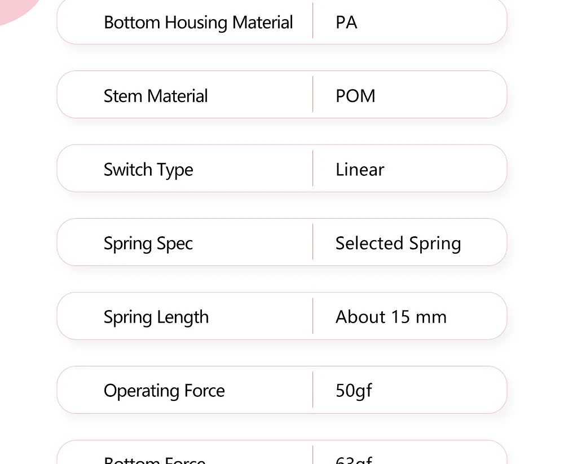Select the PA housing material value
Image resolution: width=564 pixels, height=464 pixels.
coord(346,23)
